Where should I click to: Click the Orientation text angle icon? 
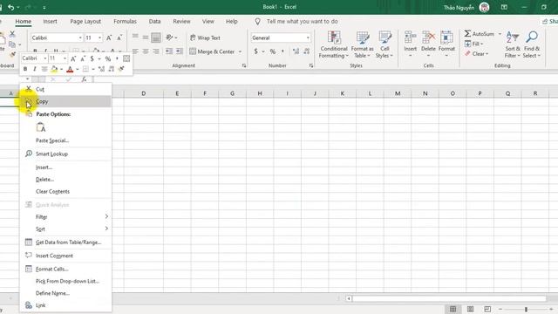pos(169,38)
